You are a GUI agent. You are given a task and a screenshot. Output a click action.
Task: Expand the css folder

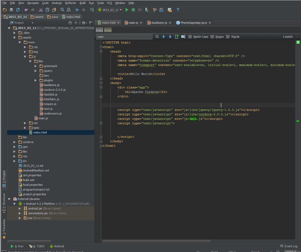tap(25, 47)
